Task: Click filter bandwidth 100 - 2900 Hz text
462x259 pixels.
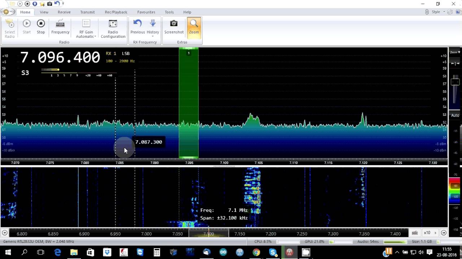Action: click(120, 61)
